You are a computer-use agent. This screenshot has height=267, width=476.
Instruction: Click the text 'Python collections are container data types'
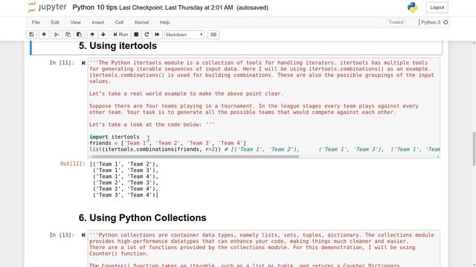pos(168,235)
